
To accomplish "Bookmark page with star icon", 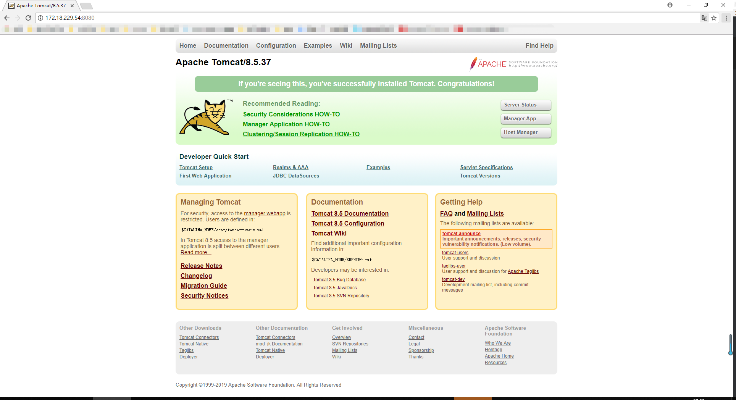I will [x=714, y=18].
